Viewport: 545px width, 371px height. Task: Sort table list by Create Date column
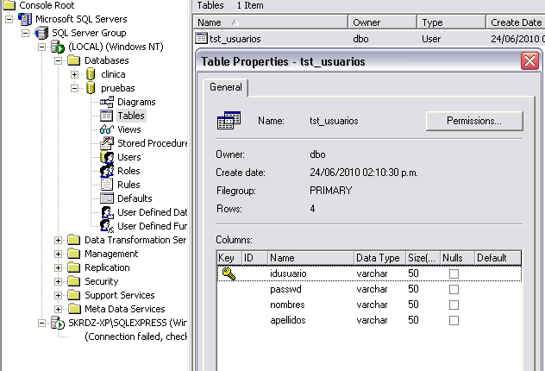[516, 22]
